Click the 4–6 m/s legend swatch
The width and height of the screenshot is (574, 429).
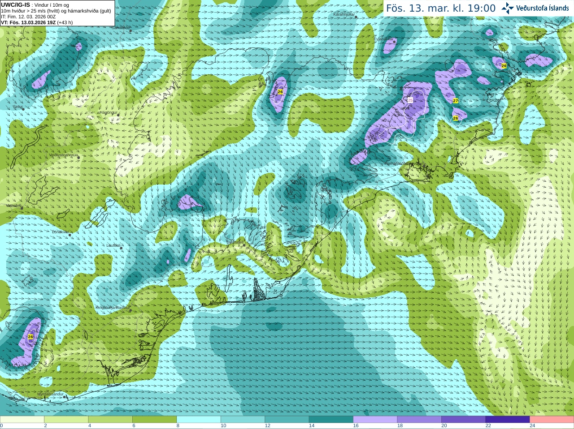point(110,420)
